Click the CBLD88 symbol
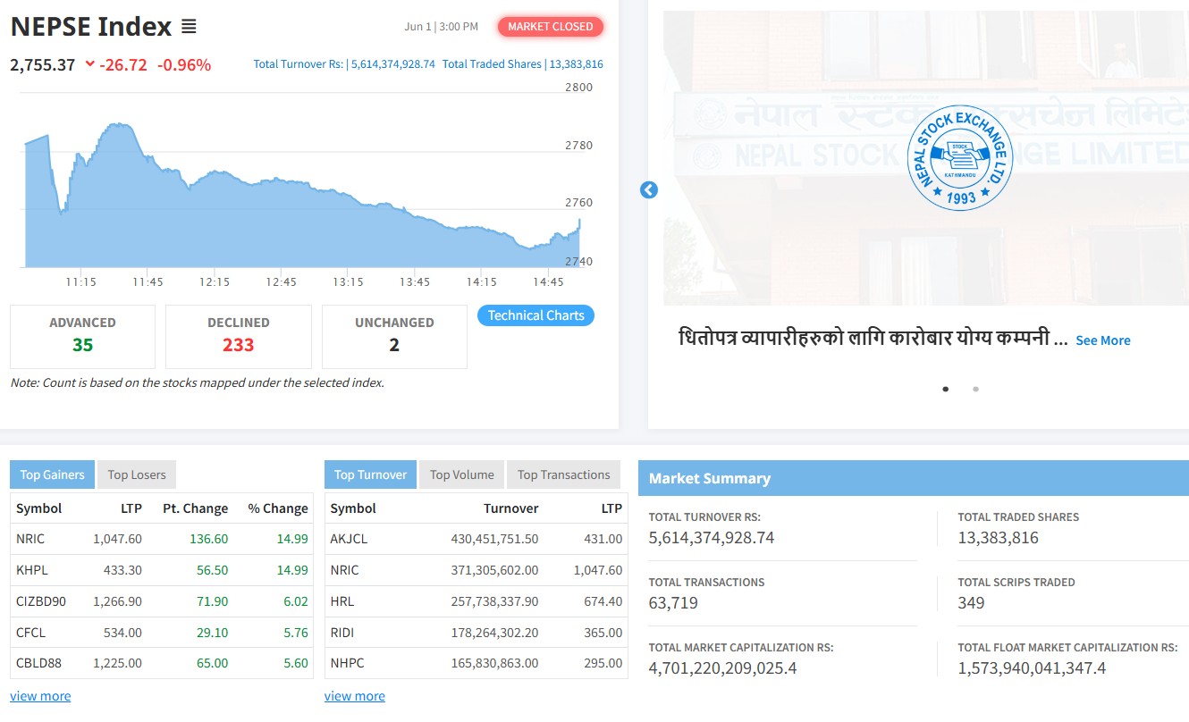 39,663
